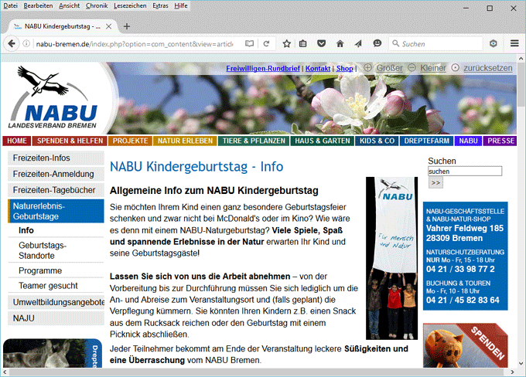
Task: Open TIERE & PFLANZEN navigation tab
Action: [x=254, y=141]
